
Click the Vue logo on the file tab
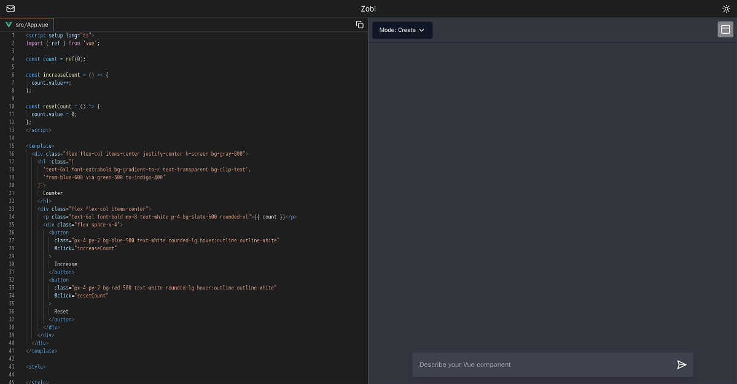click(x=9, y=25)
